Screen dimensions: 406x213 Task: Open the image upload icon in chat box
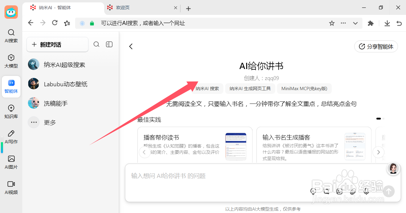pyautogui.click(x=339, y=192)
